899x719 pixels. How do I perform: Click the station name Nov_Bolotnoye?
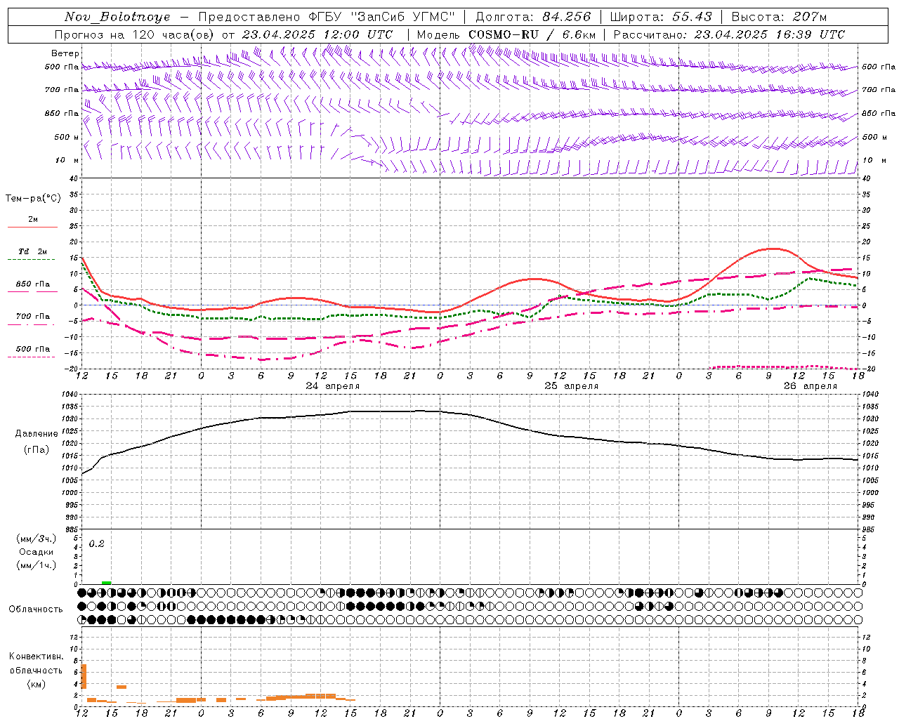[x=117, y=17]
